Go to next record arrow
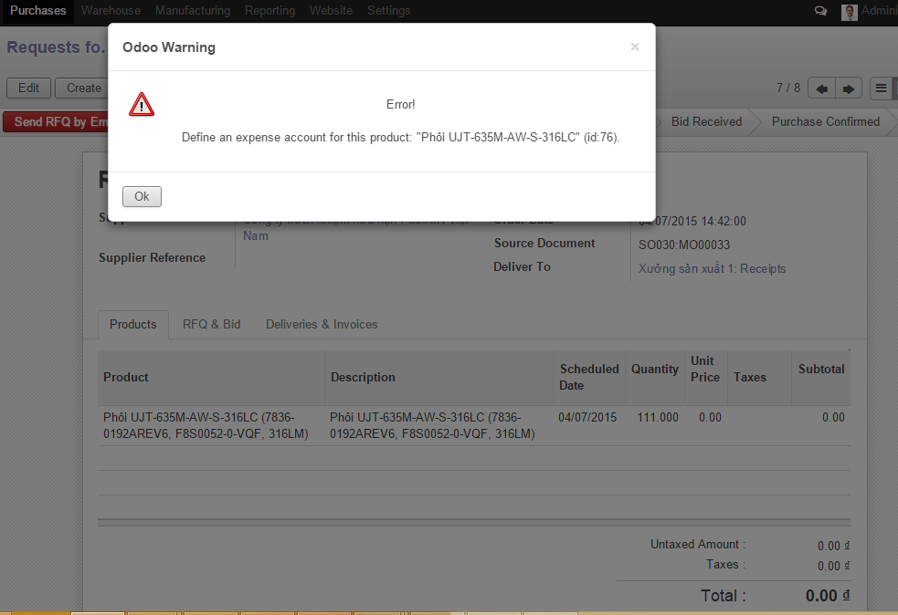 (x=849, y=89)
